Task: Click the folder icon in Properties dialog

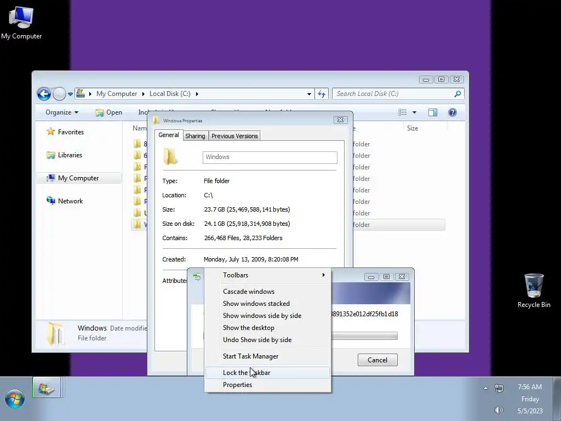Action: coord(171,156)
